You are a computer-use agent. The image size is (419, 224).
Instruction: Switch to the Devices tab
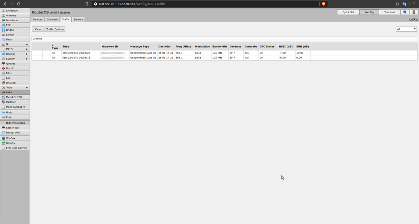coord(38,20)
